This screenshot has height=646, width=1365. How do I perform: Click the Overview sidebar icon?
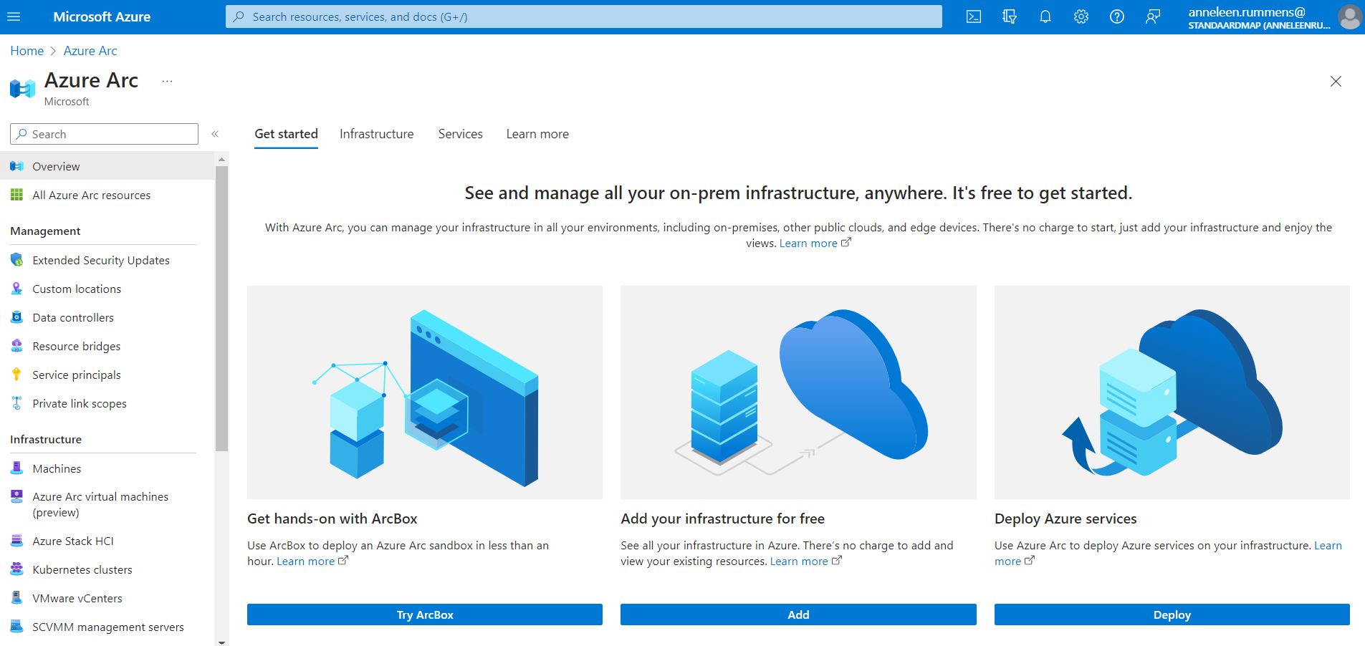coord(16,166)
